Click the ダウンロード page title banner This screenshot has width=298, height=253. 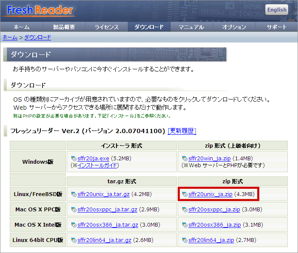tap(115, 54)
